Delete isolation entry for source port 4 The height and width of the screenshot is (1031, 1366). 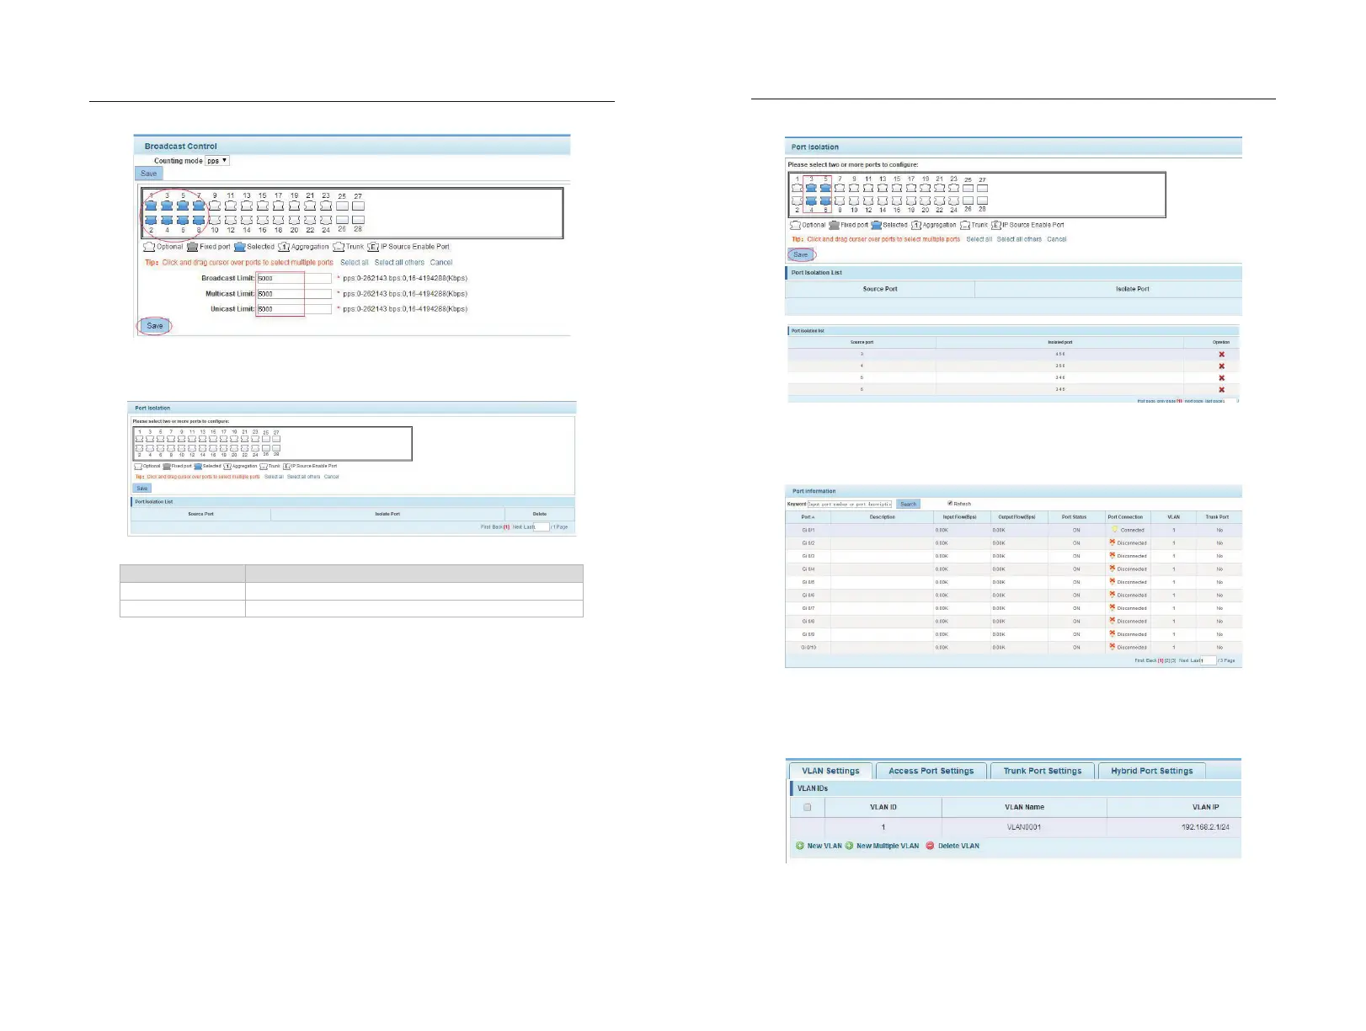coord(1221,366)
